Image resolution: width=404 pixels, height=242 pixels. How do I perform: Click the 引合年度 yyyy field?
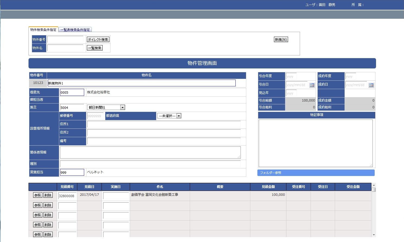[x=291, y=76]
